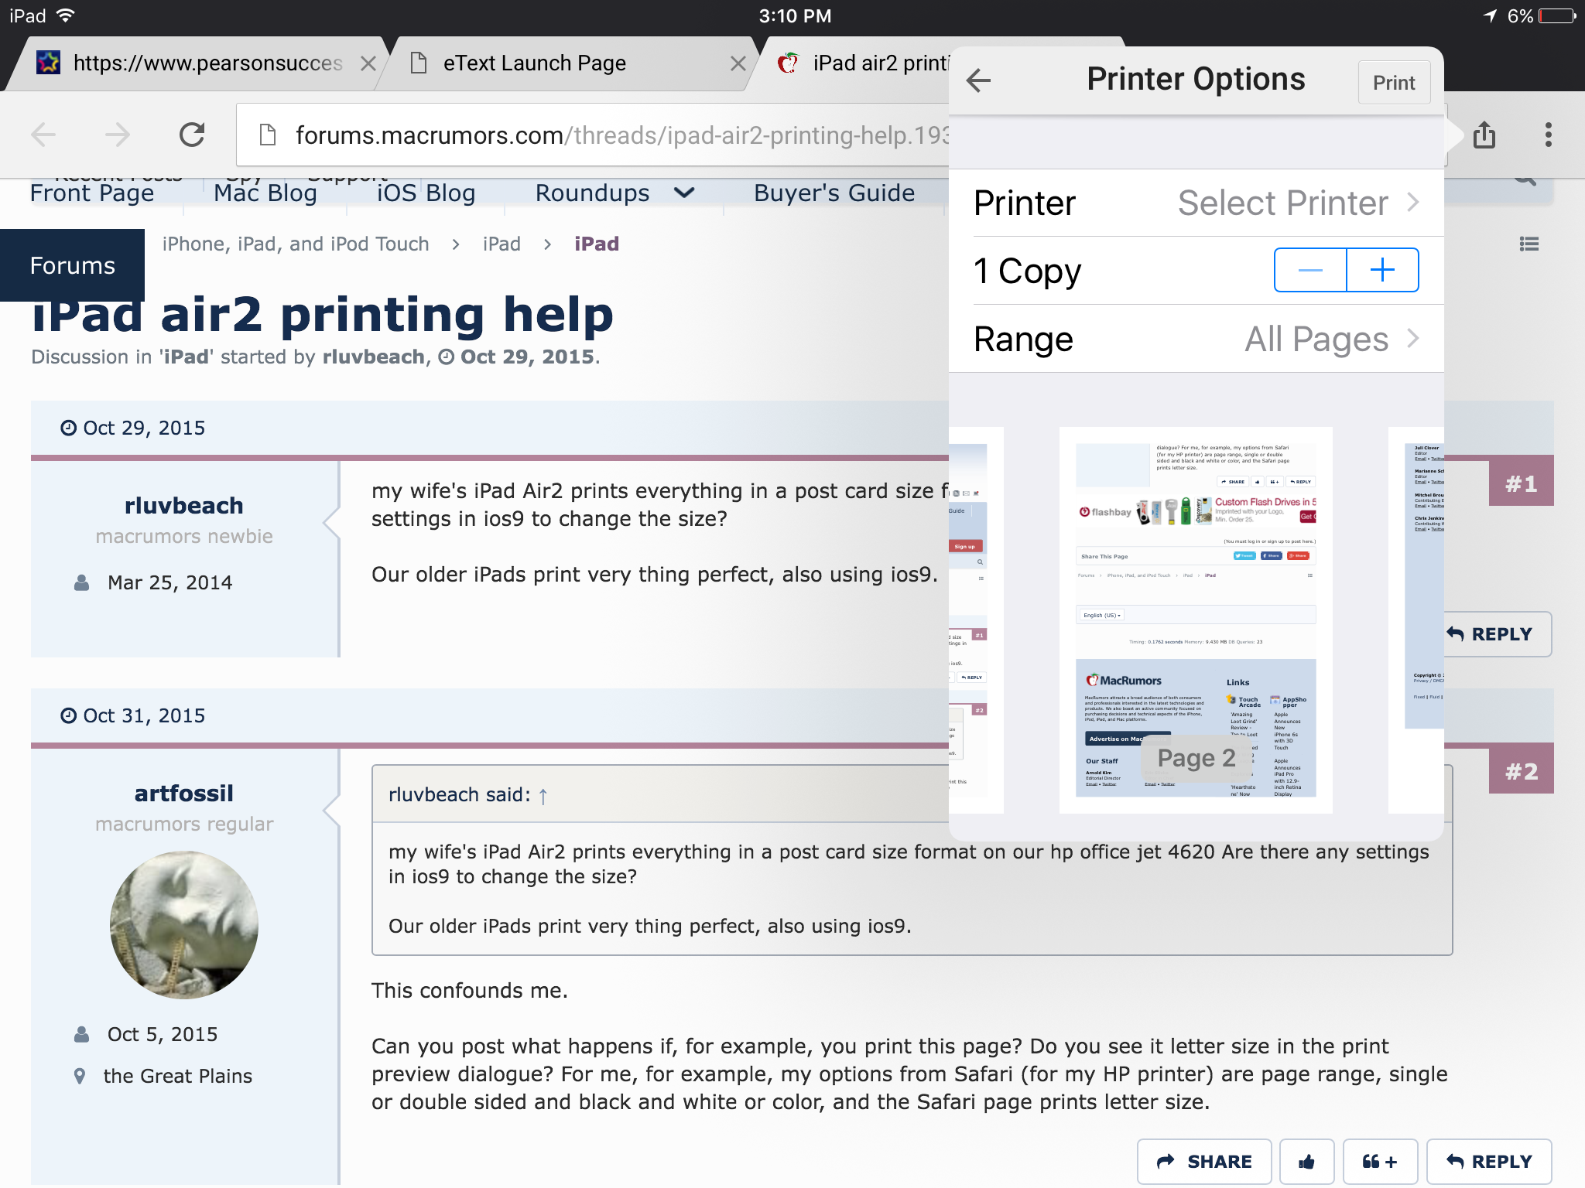
Task: Click the thumbs-up like icon
Action: [1306, 1161]
